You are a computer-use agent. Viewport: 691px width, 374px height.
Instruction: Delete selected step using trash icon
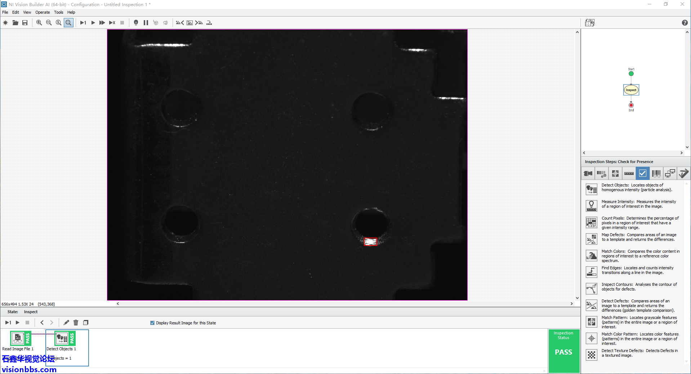pos(76,323)
